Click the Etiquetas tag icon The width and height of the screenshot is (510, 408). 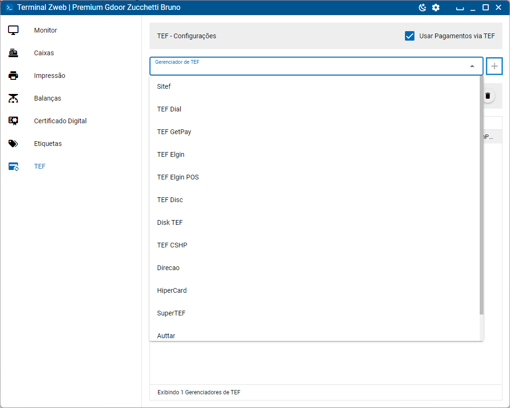tap(13, 144)
